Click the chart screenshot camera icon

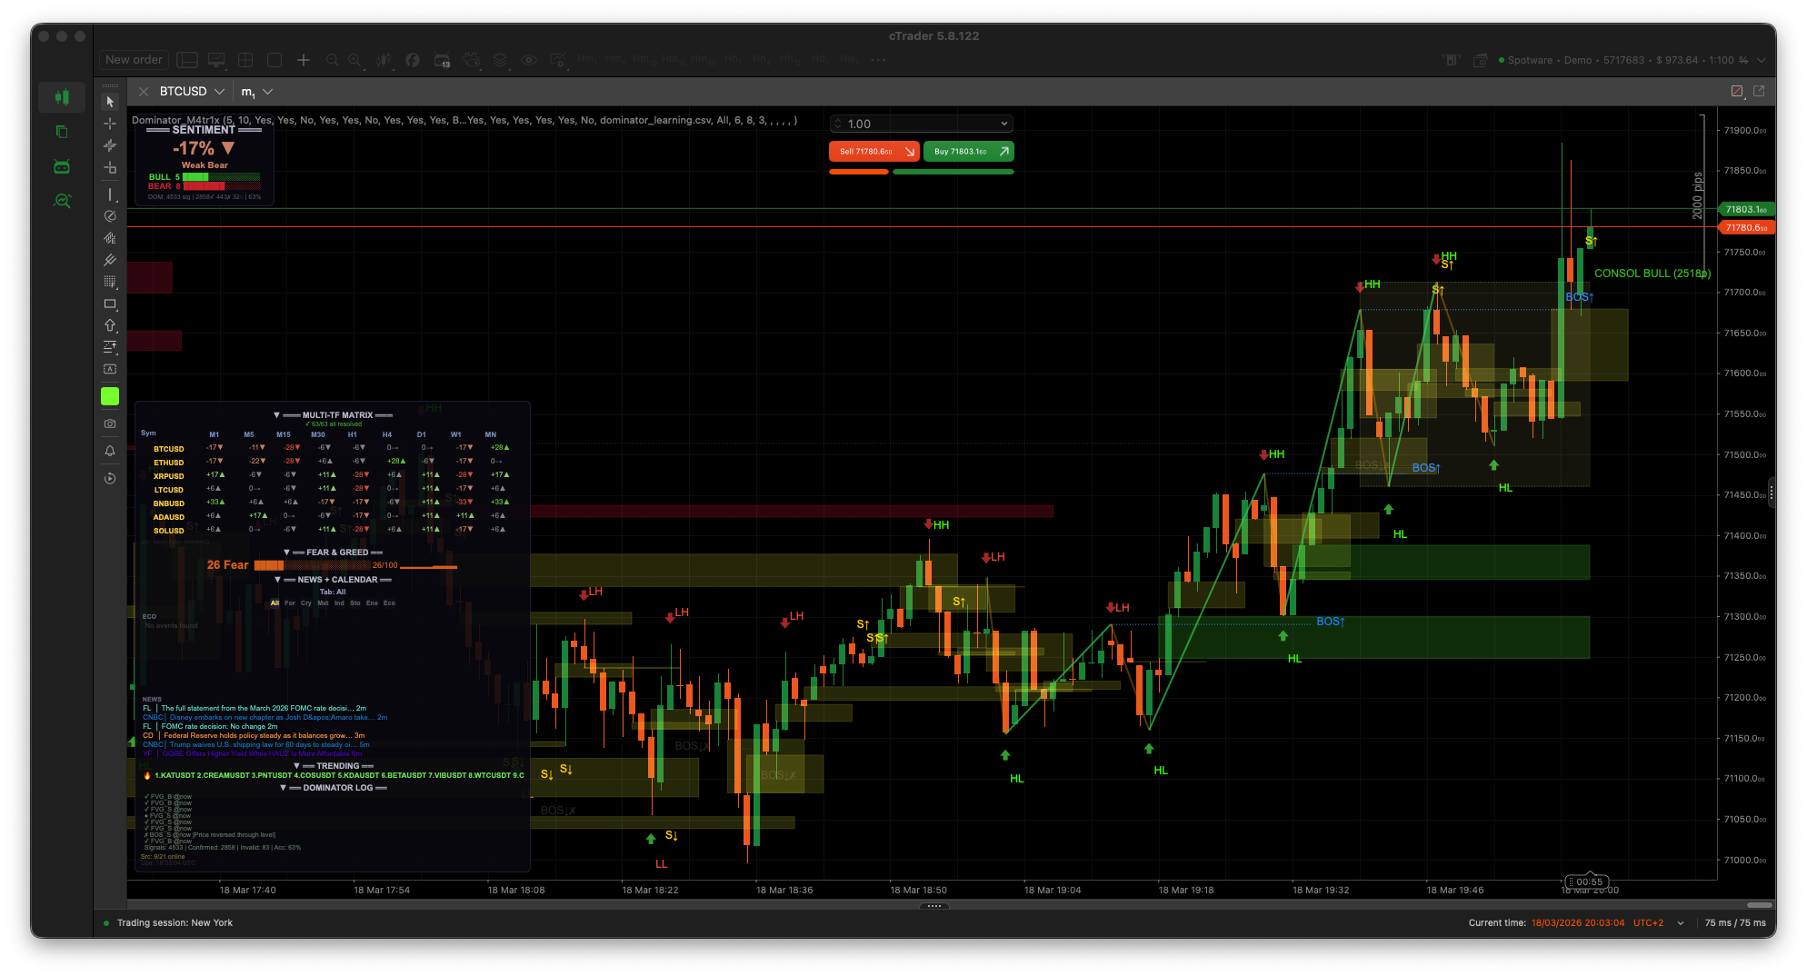(x=110, y=423)
